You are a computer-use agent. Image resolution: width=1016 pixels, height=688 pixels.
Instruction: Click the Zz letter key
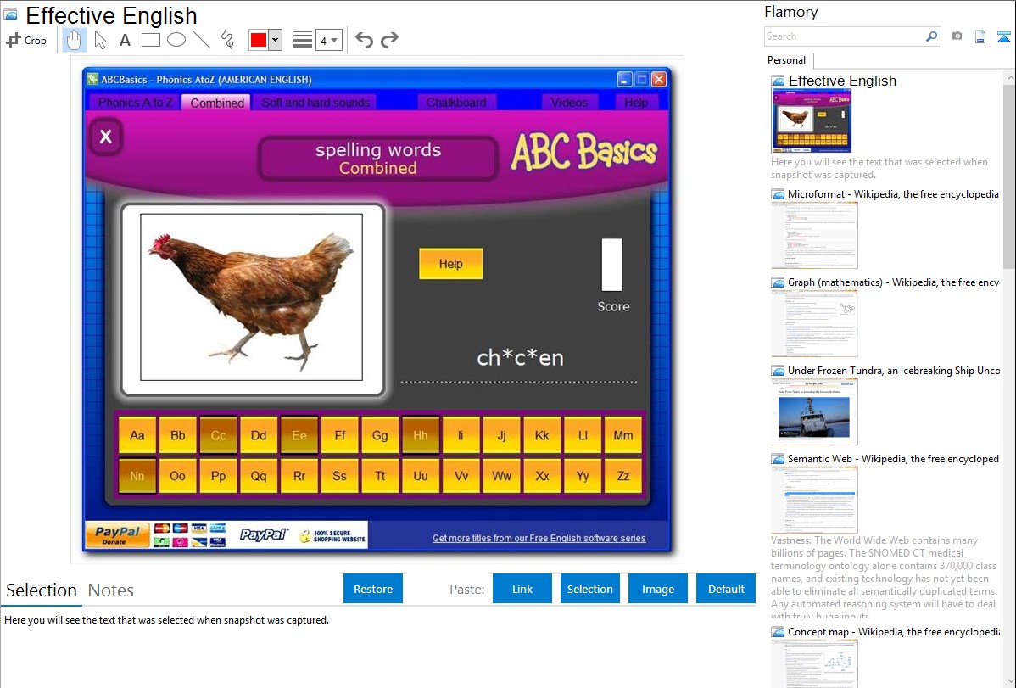622,476
